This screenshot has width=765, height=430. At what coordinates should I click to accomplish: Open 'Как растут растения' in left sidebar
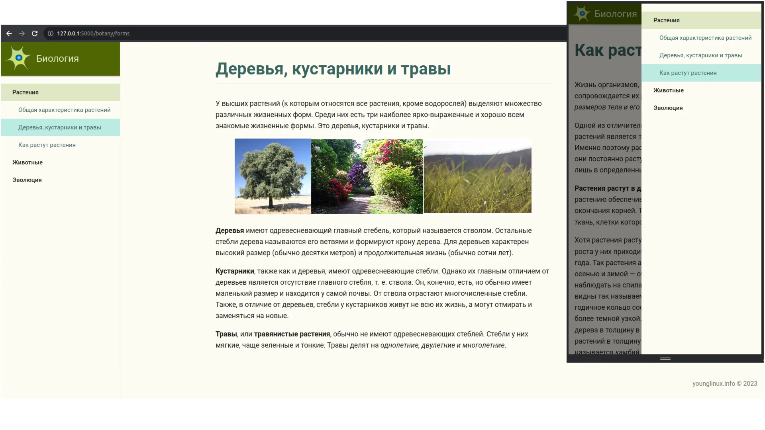click(47, 145)
